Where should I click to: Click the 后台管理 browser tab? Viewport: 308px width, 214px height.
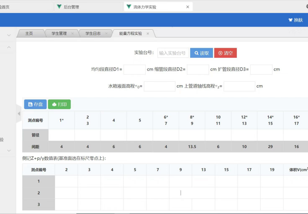coord(89,7)
